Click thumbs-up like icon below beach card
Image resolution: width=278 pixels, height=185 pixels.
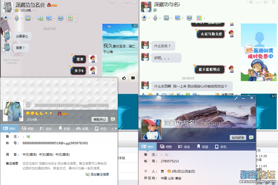[x=124, y=78]
